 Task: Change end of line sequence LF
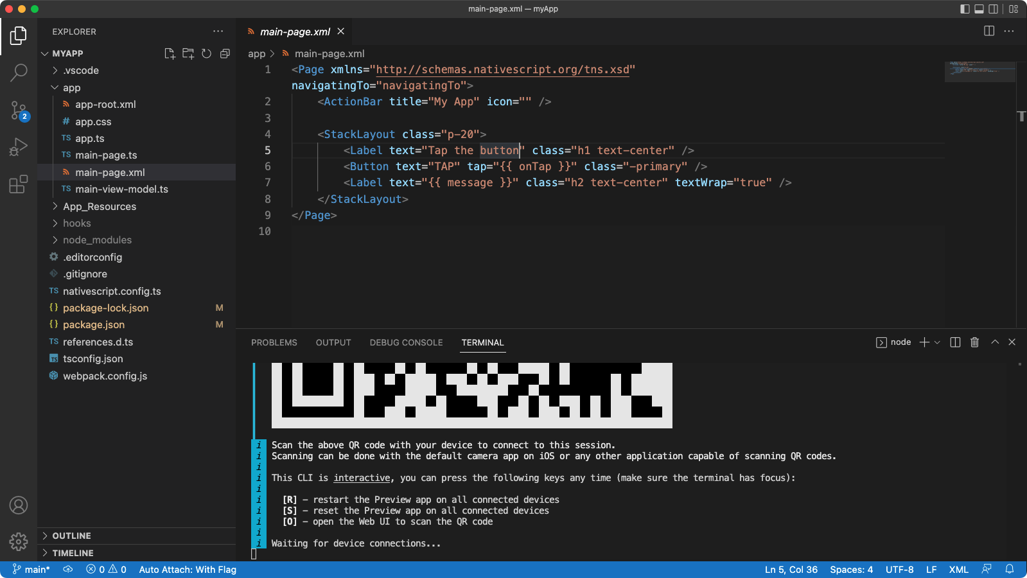(931, 570)
